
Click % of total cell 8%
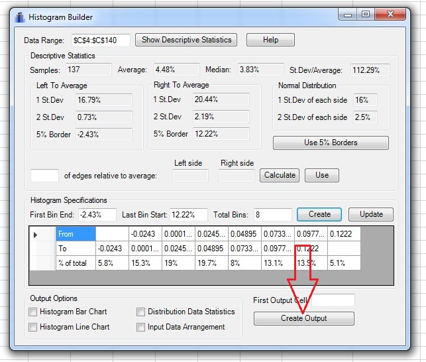click(244, 263)
